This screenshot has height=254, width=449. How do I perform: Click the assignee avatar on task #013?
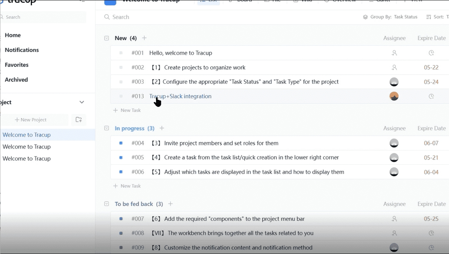pos(394,96)
